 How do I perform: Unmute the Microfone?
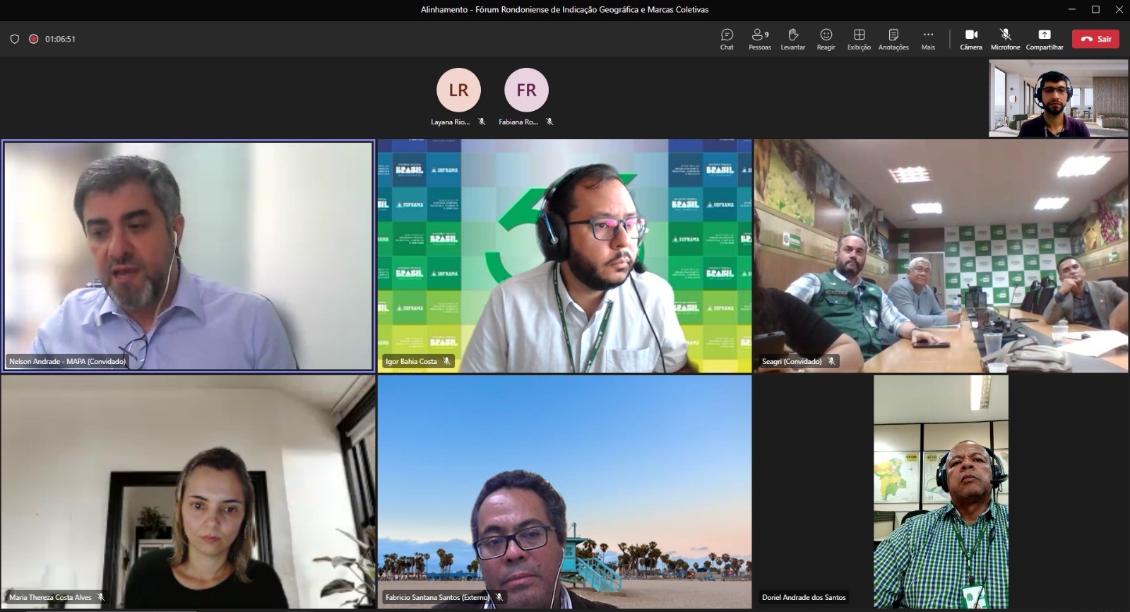coord(1005,39)
